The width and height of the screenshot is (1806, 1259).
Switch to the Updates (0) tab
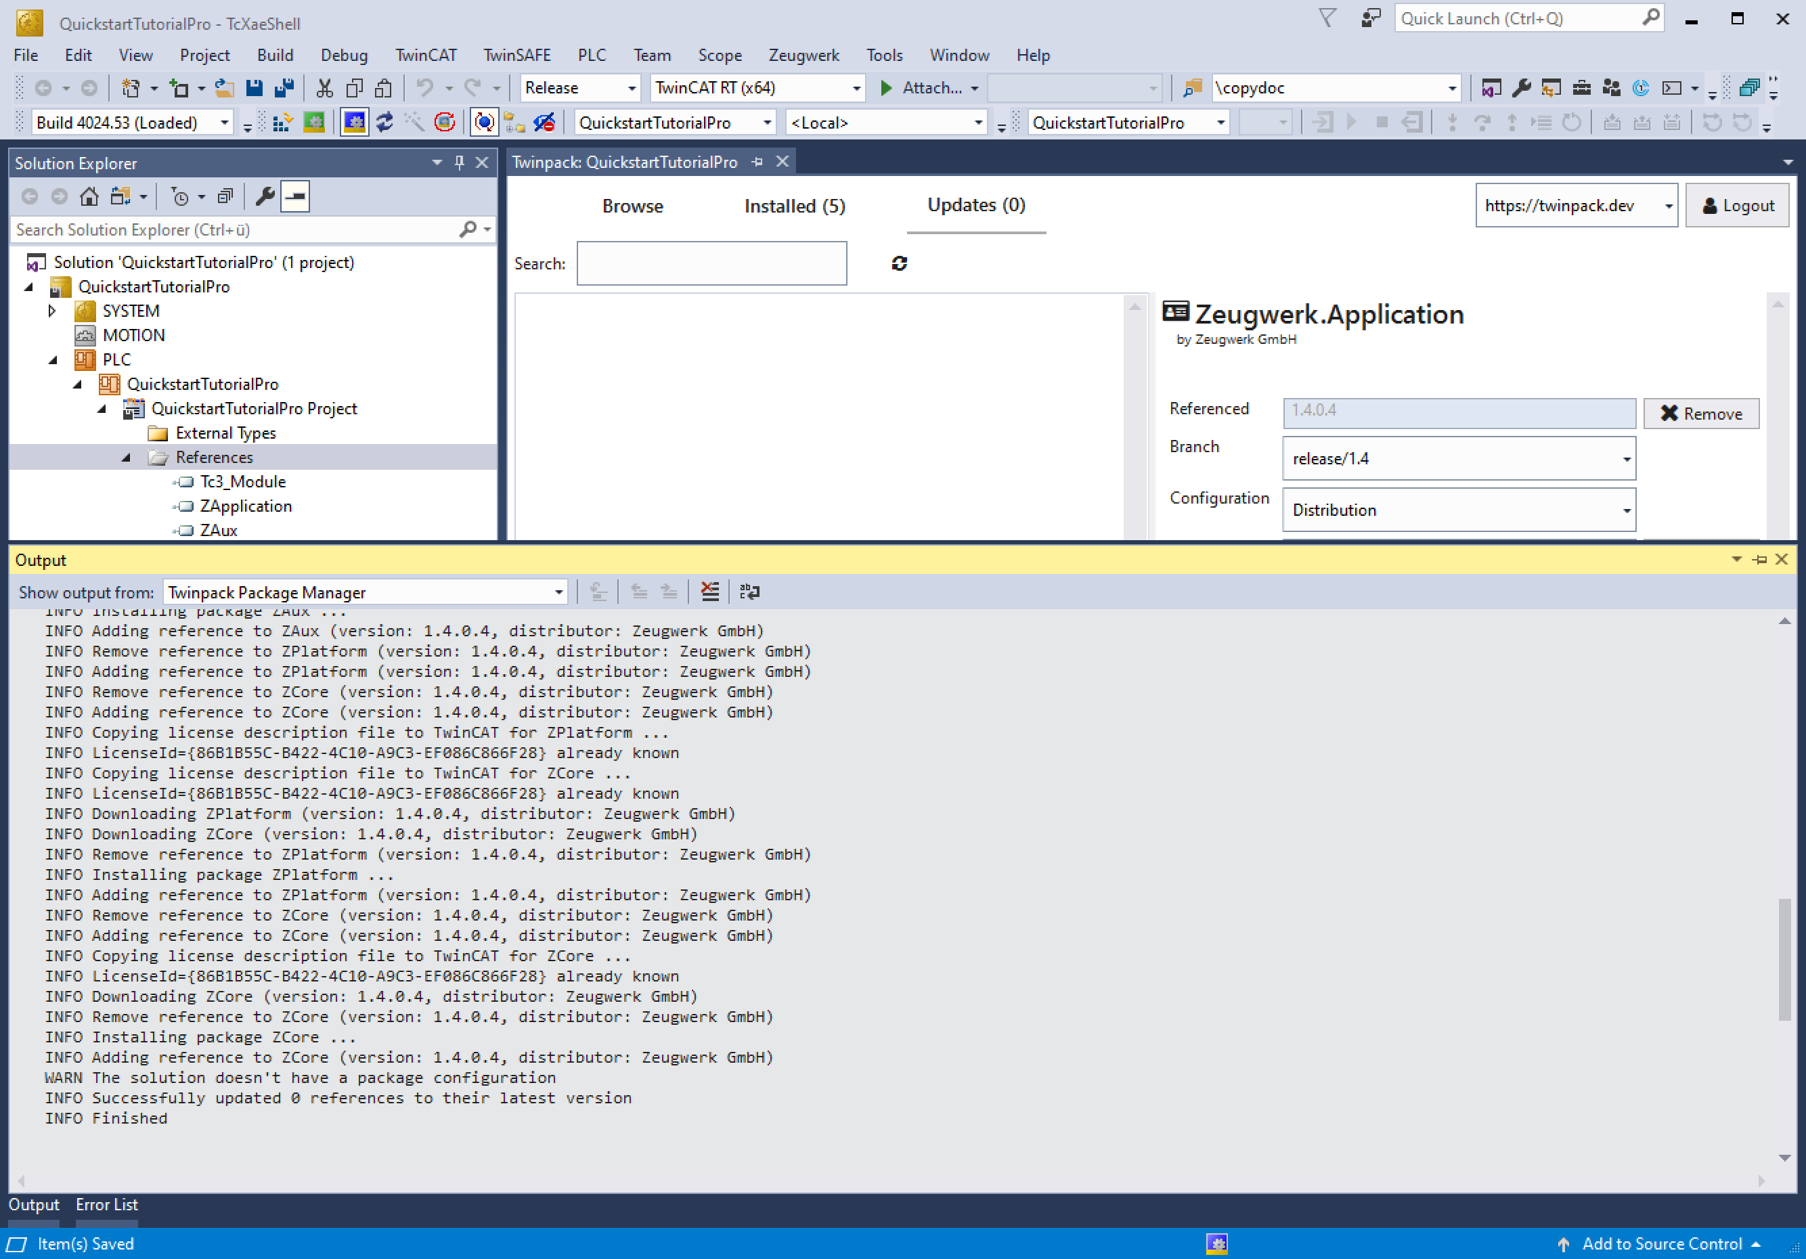pyautogui.click(x=976, y=205)
